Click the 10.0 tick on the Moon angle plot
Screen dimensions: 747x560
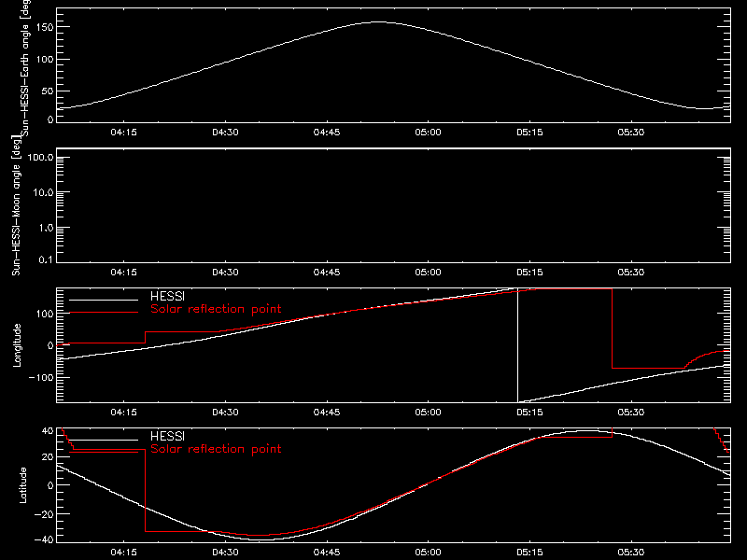coord(43,192)
